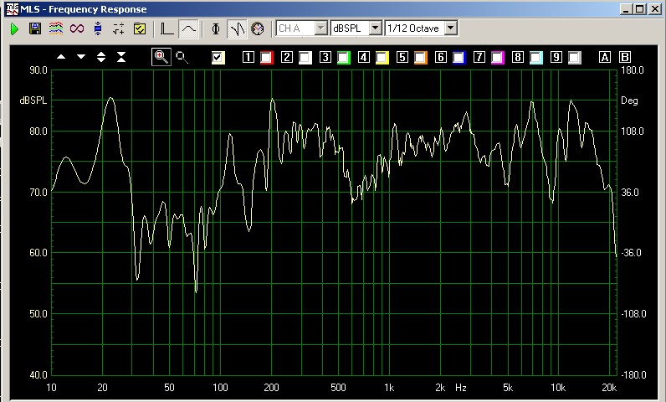666x402 pixels.
Task: Click the A marker button
Action: (605, 57)
